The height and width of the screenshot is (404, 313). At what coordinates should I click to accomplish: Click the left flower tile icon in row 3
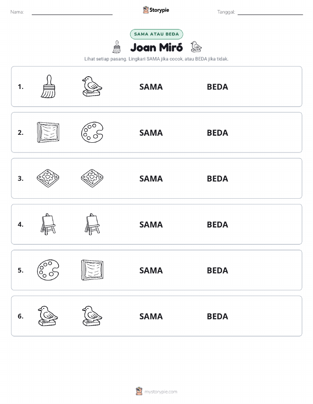click(48, 178)
